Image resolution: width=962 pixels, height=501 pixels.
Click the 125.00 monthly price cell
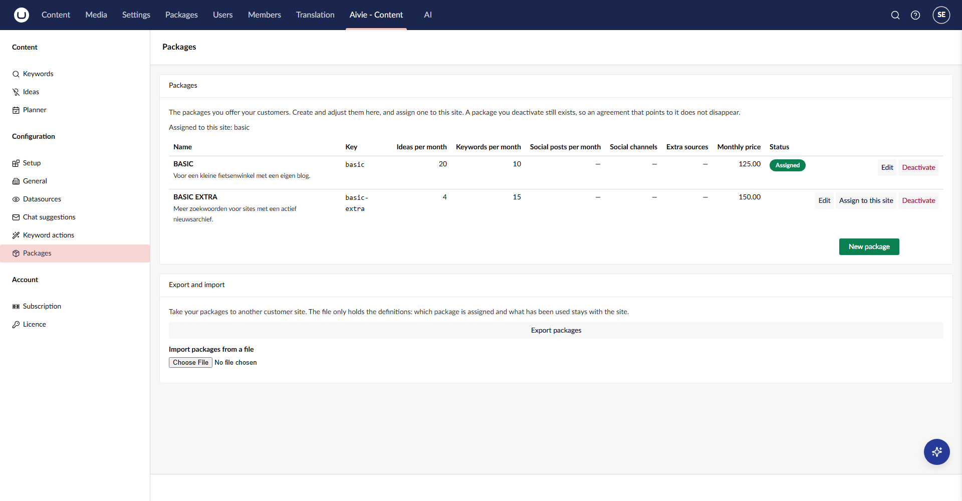pyautogui.click(x=750, y=164)
